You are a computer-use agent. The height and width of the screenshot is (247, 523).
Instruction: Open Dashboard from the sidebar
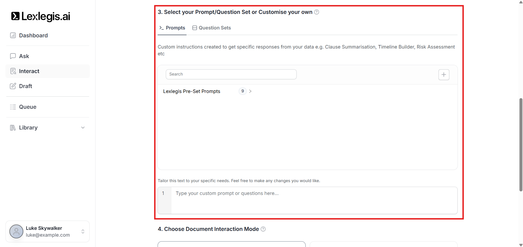click(x=33, y=35)
